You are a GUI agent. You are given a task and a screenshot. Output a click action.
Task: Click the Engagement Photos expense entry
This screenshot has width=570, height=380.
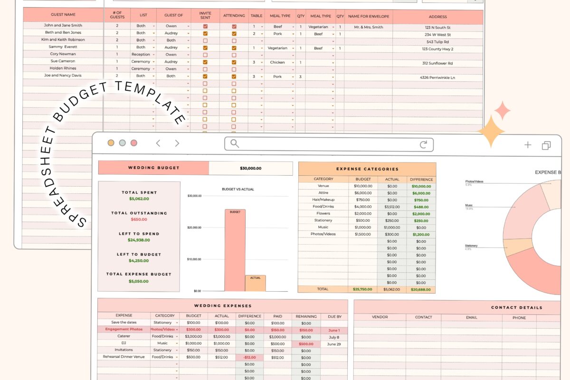[124, 329]
